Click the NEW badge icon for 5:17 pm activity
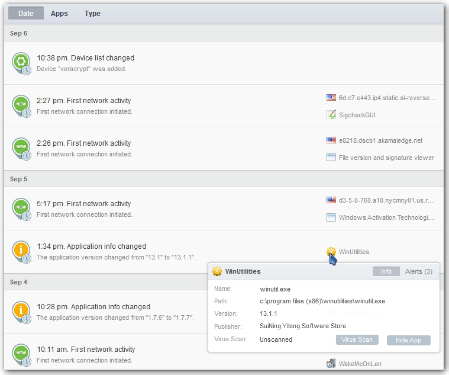Viewport: 449px width, 375px height. tap(21, 208)
